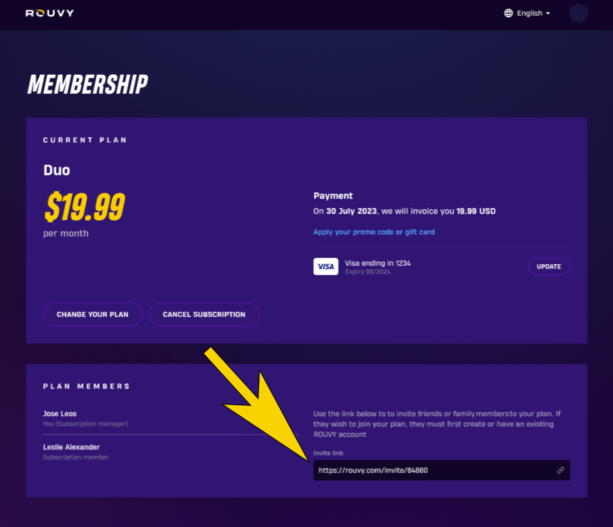Click the Current Plan section title
The height and width of the screenshot is (527, 613).
point(85,140)
